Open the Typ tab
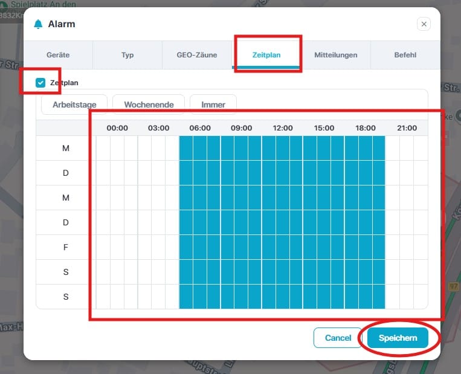 127,55
